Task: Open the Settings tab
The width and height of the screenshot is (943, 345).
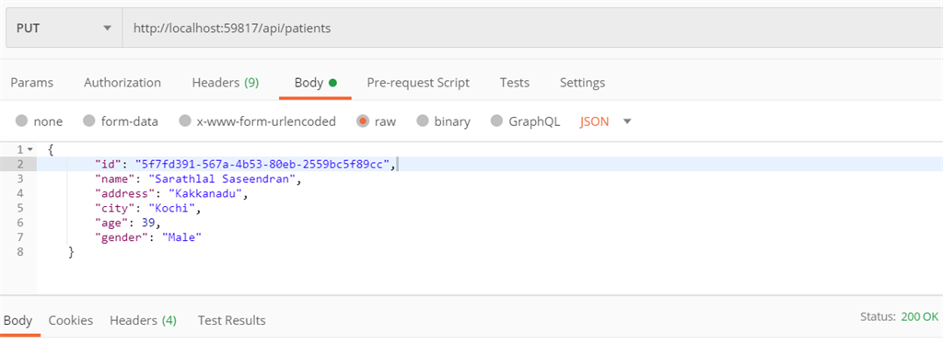Action: [x=582, y=83]
